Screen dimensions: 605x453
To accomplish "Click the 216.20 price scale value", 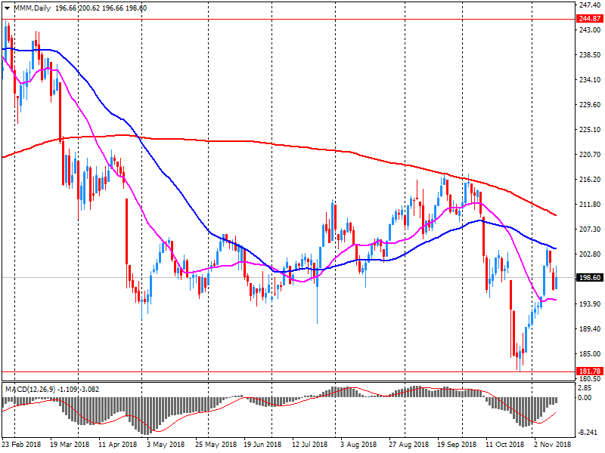I will point(590,179).
